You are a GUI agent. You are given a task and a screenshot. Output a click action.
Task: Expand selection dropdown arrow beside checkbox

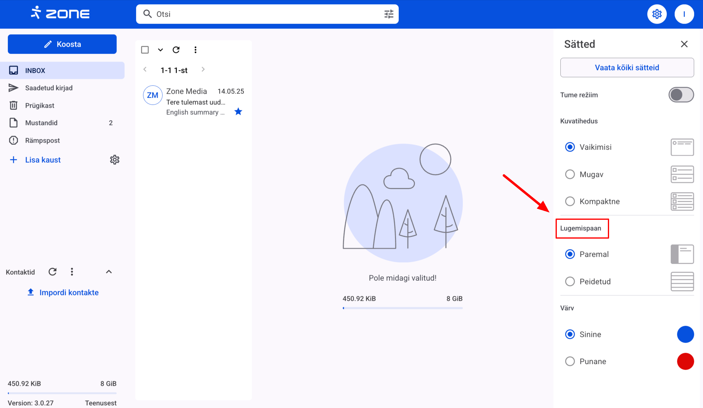160,50
